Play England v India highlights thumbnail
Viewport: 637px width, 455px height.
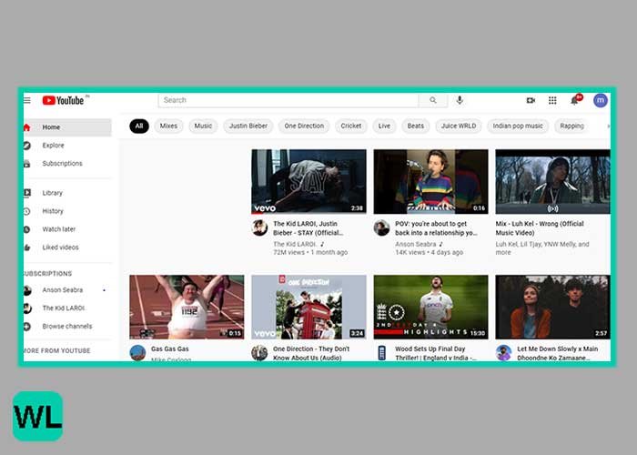pos(431,308)
